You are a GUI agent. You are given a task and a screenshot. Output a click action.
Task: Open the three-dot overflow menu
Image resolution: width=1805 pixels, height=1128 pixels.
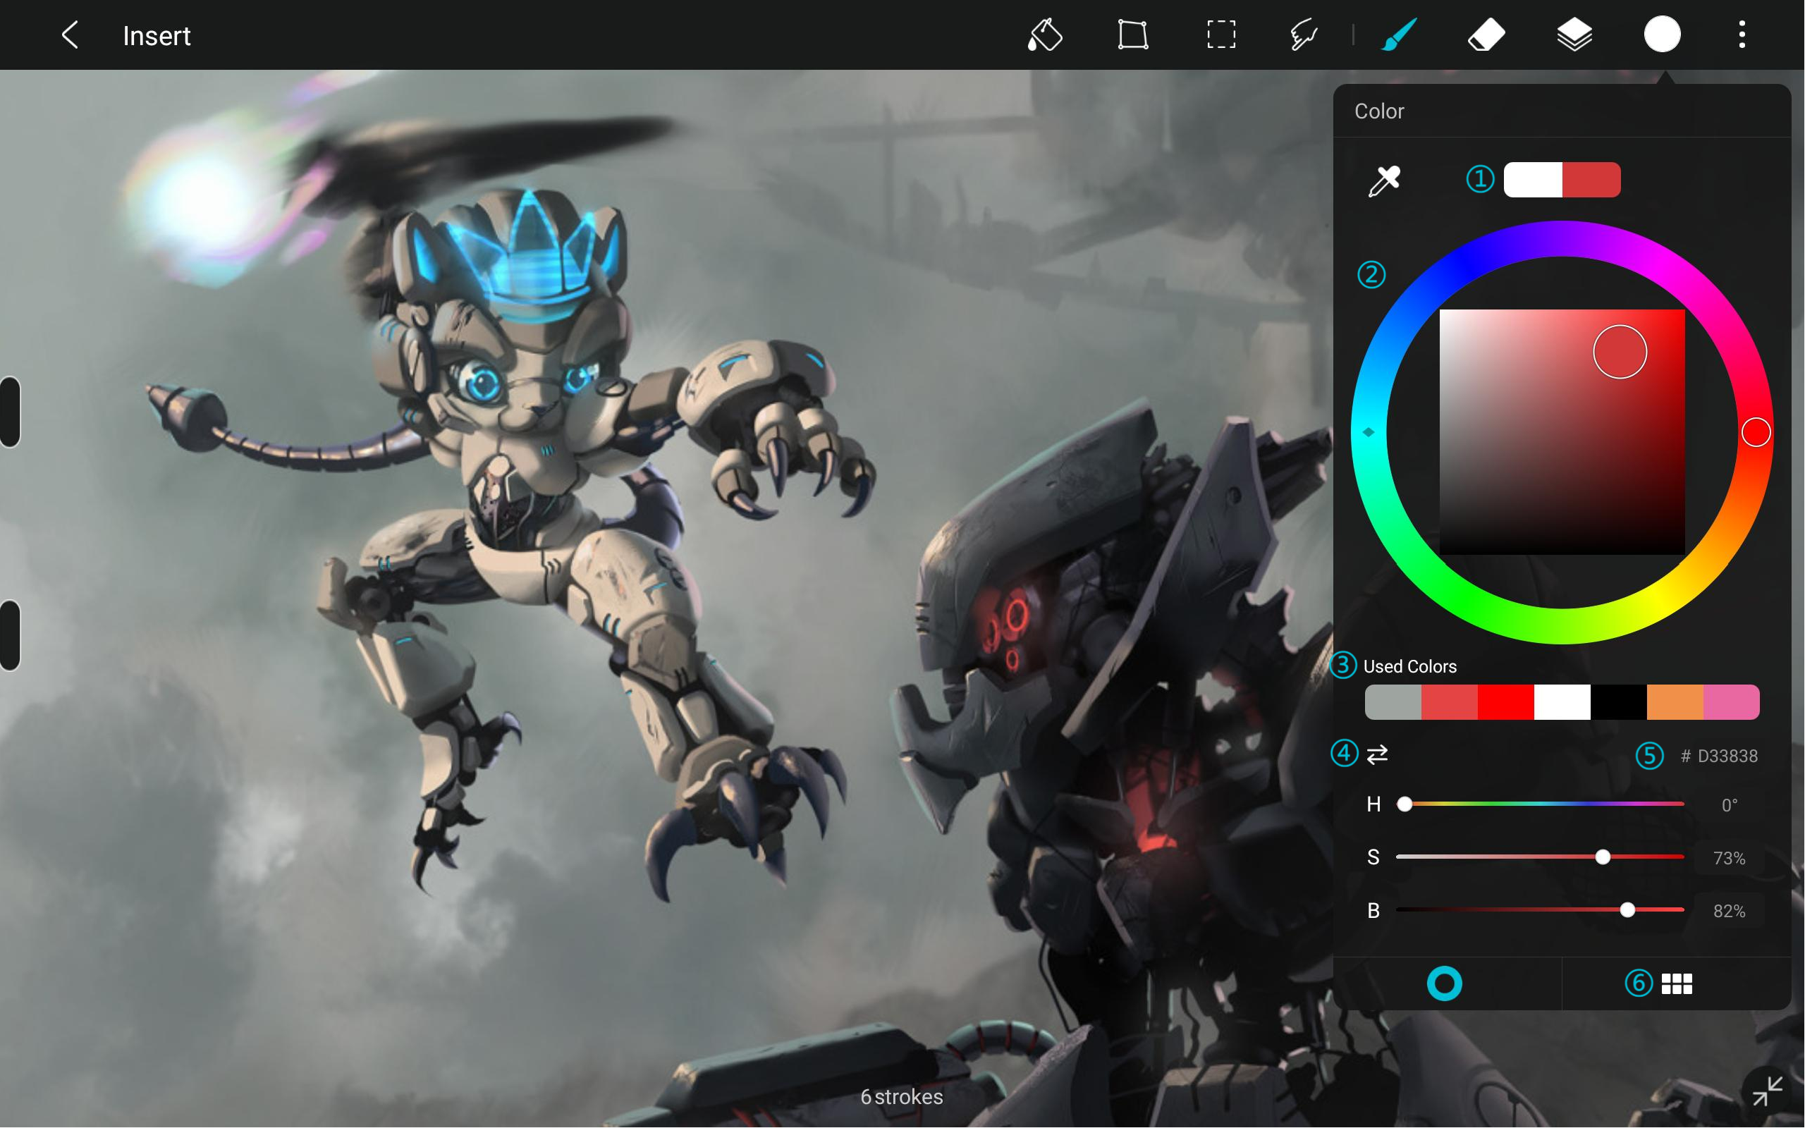(x=1742, y=35)
